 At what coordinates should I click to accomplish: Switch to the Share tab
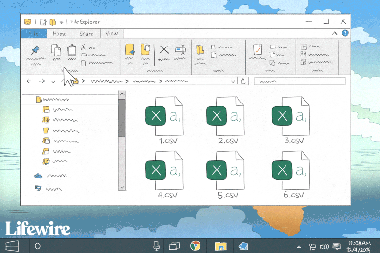point(86,34)
